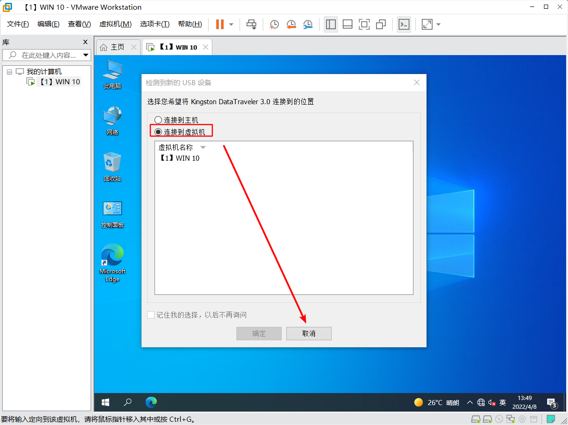
Task: Collapse the 我的计算机 tree node
Action: (9, 72)
